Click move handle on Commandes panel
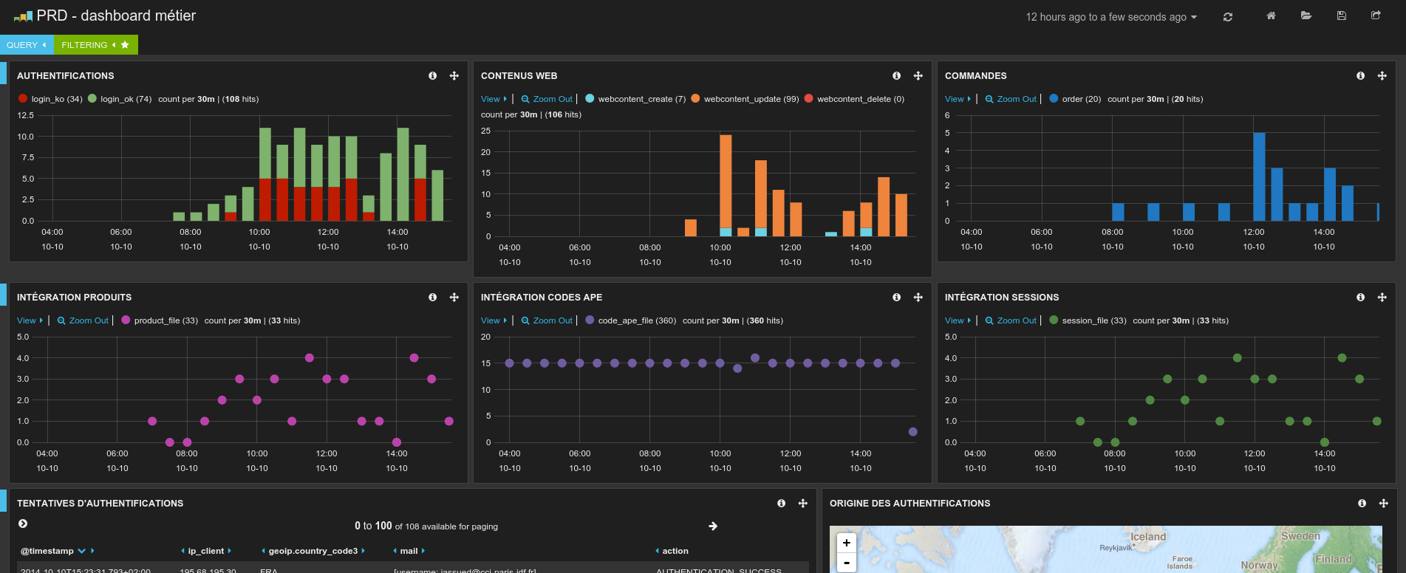1406x573 pixels. [x=1382, y=76]
